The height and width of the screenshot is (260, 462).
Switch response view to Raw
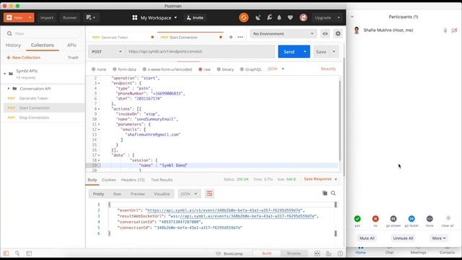[117, 194]
